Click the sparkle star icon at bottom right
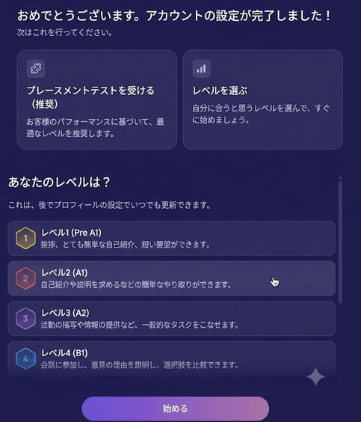Viewport: 361px width, 422px height. pos(316,377)
